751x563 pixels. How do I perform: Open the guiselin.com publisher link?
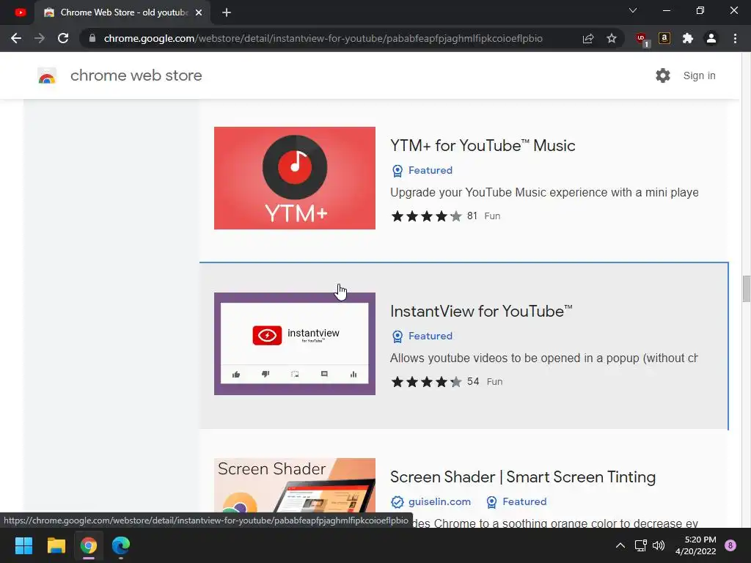[x=431, y=501]
